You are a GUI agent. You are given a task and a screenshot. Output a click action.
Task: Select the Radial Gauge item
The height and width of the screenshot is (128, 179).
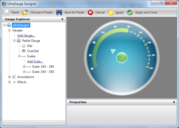pos(31,41)
